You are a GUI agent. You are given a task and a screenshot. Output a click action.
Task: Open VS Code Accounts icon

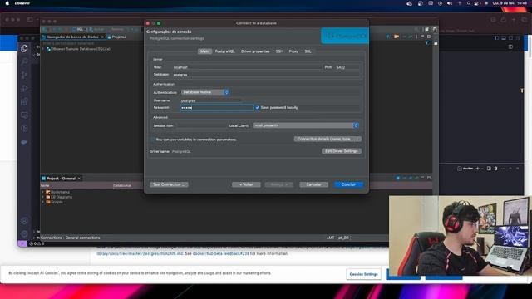[x=24, y=221]
